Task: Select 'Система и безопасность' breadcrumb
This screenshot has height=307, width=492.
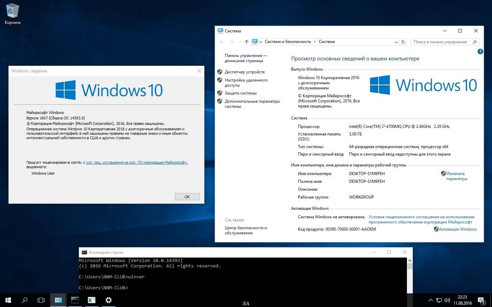Action: click(288, 42)
